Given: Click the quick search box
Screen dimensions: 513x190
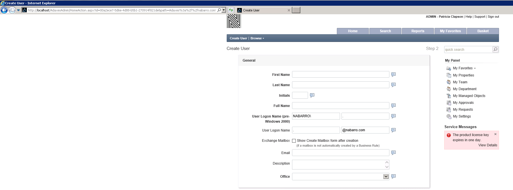Looking at the screenshot, I should click(x=468, y=49).
